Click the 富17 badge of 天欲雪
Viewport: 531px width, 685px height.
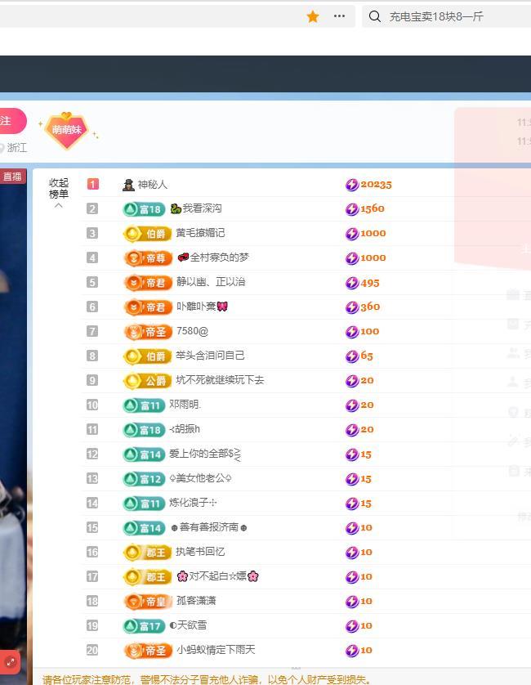pos(144,626)
